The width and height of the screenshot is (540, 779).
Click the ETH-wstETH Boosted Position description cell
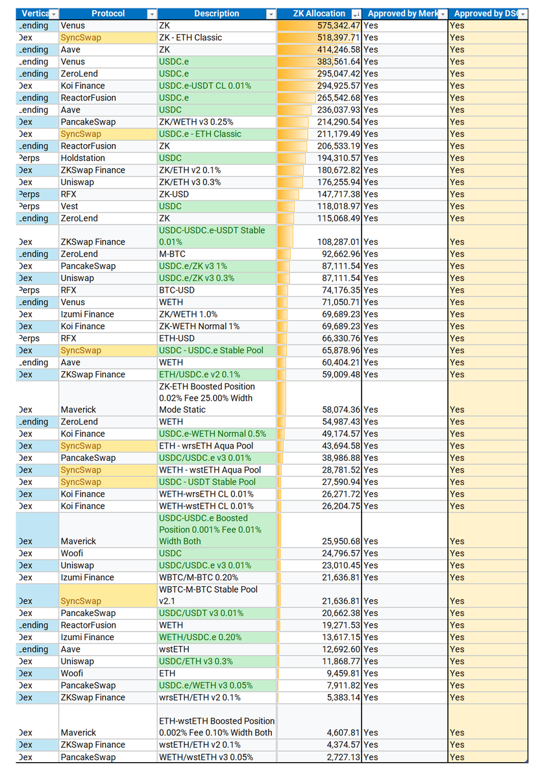click(217, 721)
